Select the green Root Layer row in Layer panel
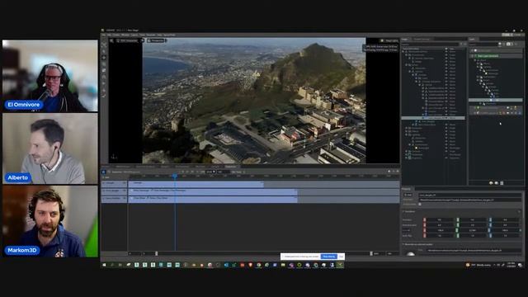 pyautogui.click(x=496, y=56)
